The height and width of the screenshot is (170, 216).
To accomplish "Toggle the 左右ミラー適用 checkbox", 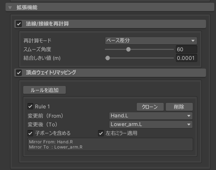I will pyautogui.click(x=101, y=133).
